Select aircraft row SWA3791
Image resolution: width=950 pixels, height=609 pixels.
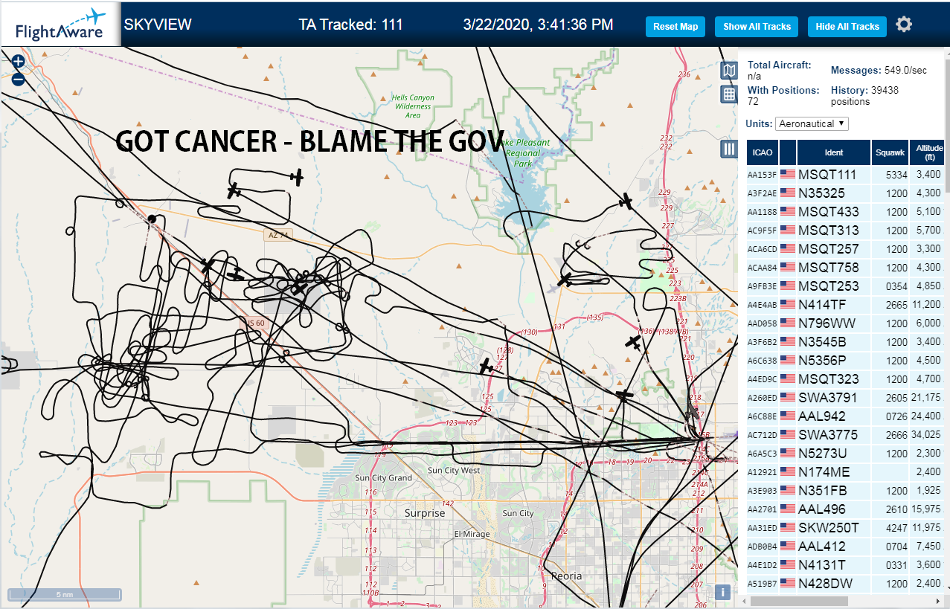tap(846, 398)
